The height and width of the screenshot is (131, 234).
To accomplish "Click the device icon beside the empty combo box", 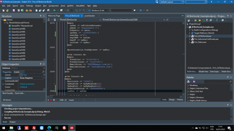I will pyautogui.click(x=134, y=10).
